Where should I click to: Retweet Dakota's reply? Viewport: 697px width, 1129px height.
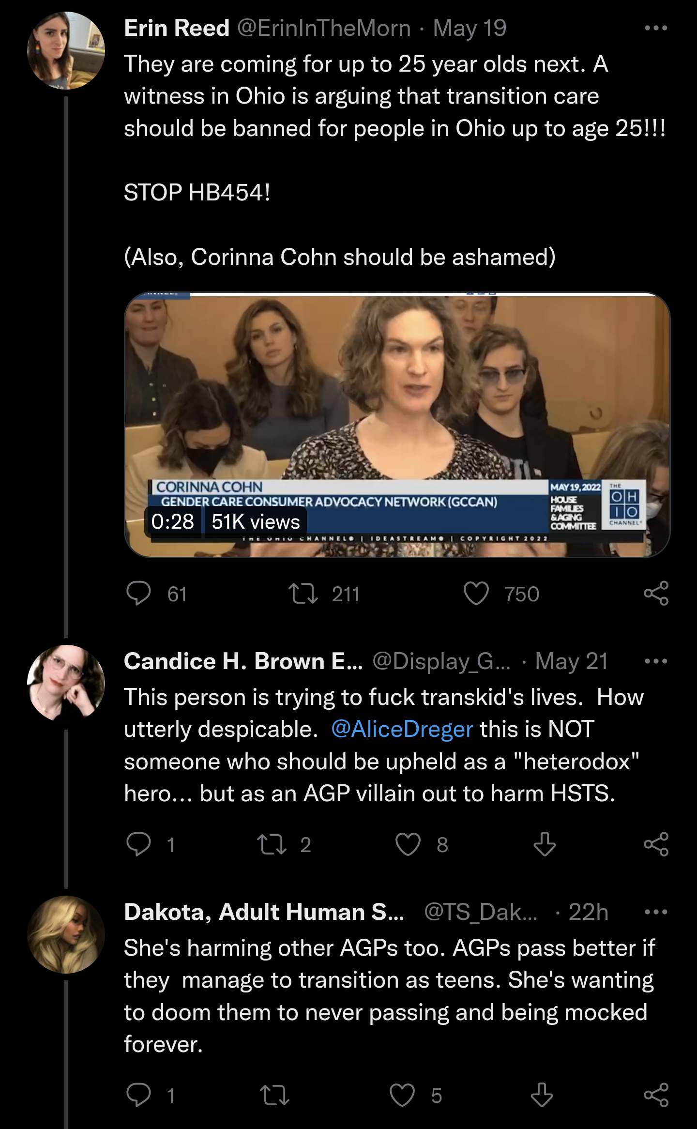[274, 1095]
